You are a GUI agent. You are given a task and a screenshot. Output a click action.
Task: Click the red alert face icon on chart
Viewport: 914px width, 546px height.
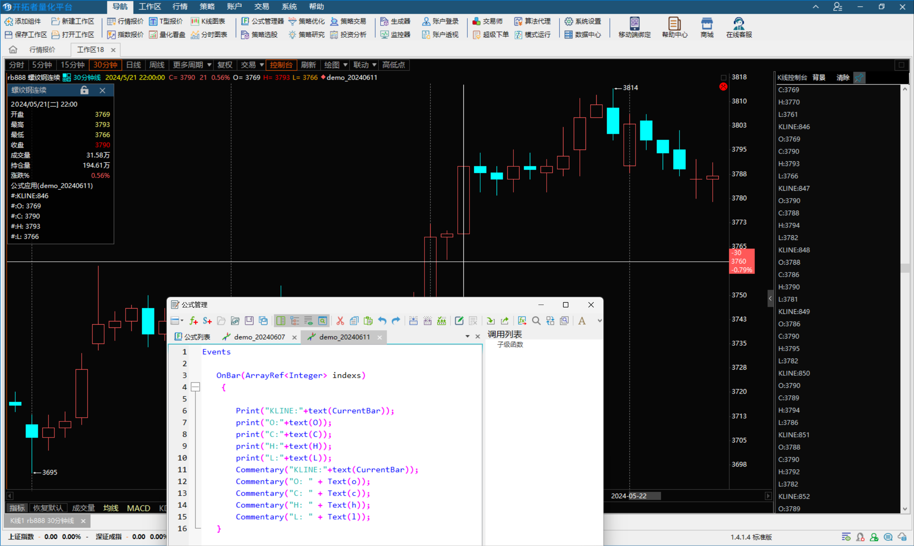click(723, 87)
